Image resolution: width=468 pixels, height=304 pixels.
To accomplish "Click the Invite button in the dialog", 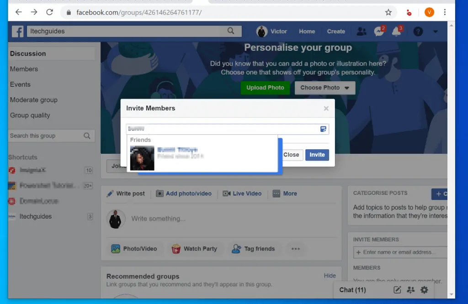I will point(317,155).
